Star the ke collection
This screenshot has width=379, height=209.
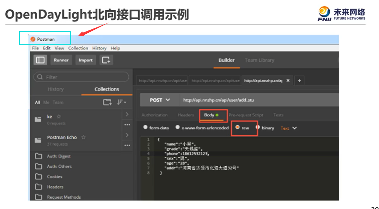[x=59, y=116]
